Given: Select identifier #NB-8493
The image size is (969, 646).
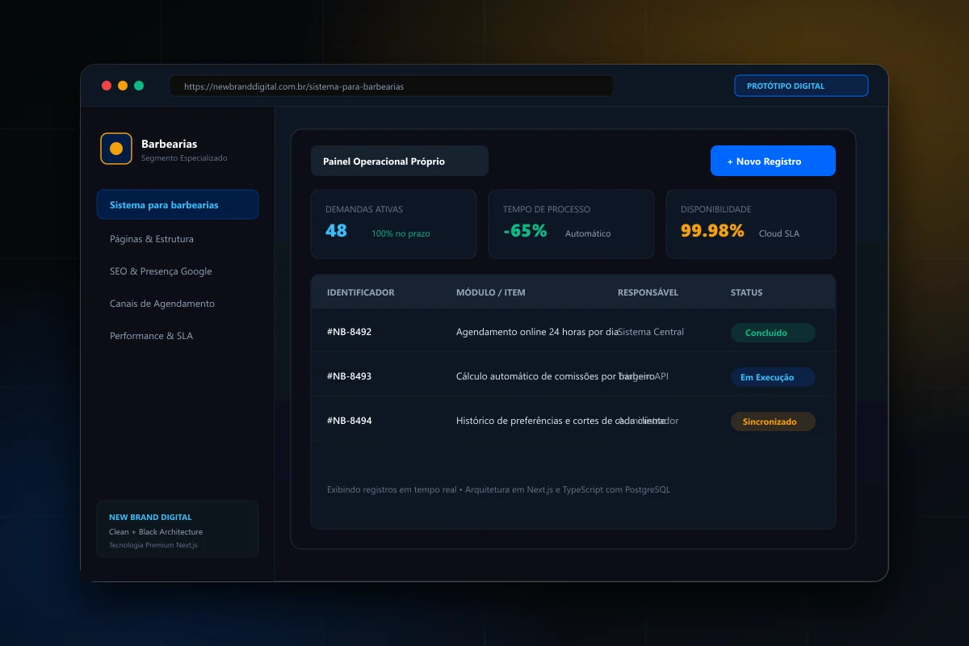Looking at the screenshot, I should click(x=349, y=376).
